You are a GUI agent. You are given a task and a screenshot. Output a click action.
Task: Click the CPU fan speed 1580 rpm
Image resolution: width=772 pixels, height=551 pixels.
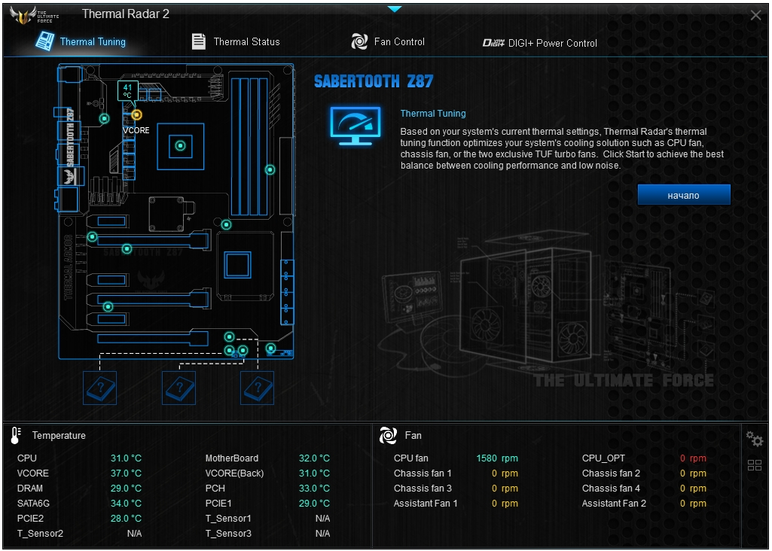(497, 458)
